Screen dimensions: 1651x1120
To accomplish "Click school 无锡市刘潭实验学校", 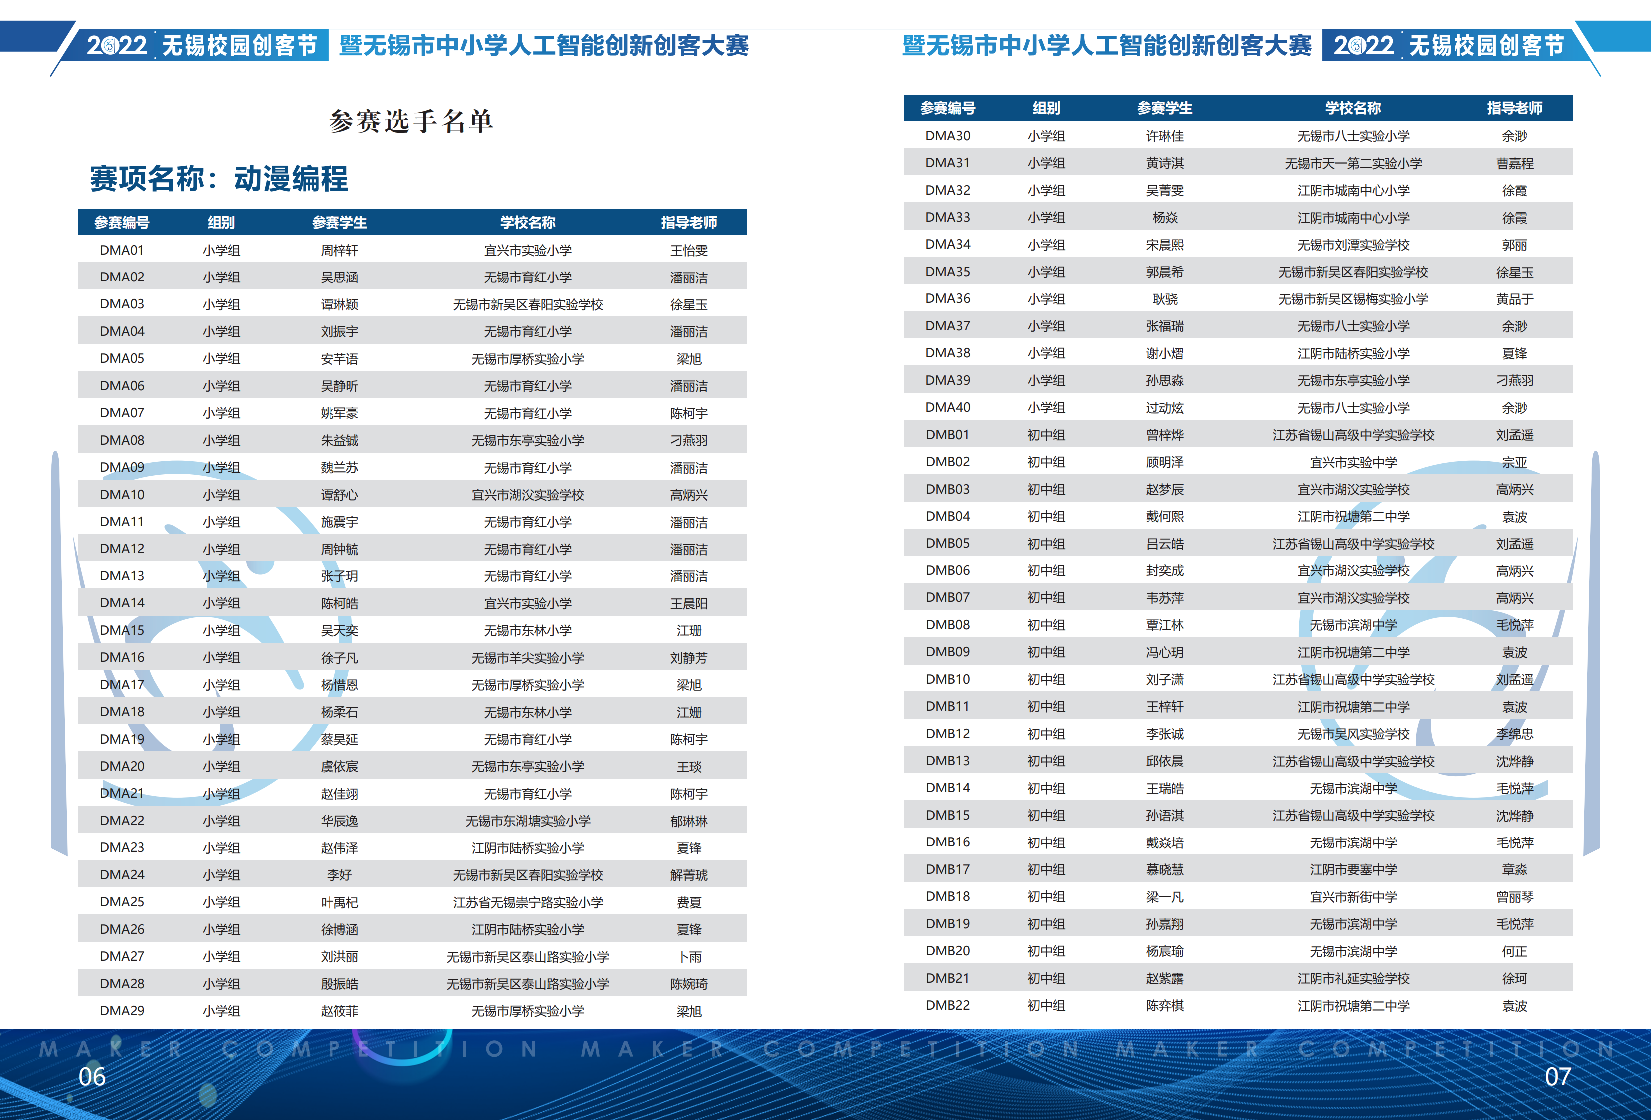I will pos(1352,244).
